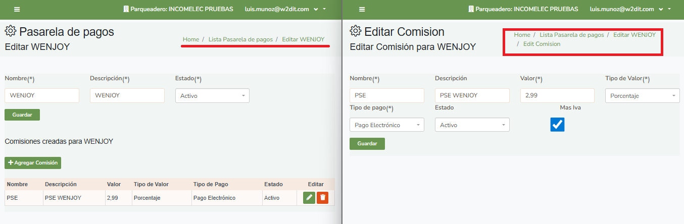The image size is (684, 224).
Task: Click building icon on Pasarela de pagos header
Action: pos(125,9)
